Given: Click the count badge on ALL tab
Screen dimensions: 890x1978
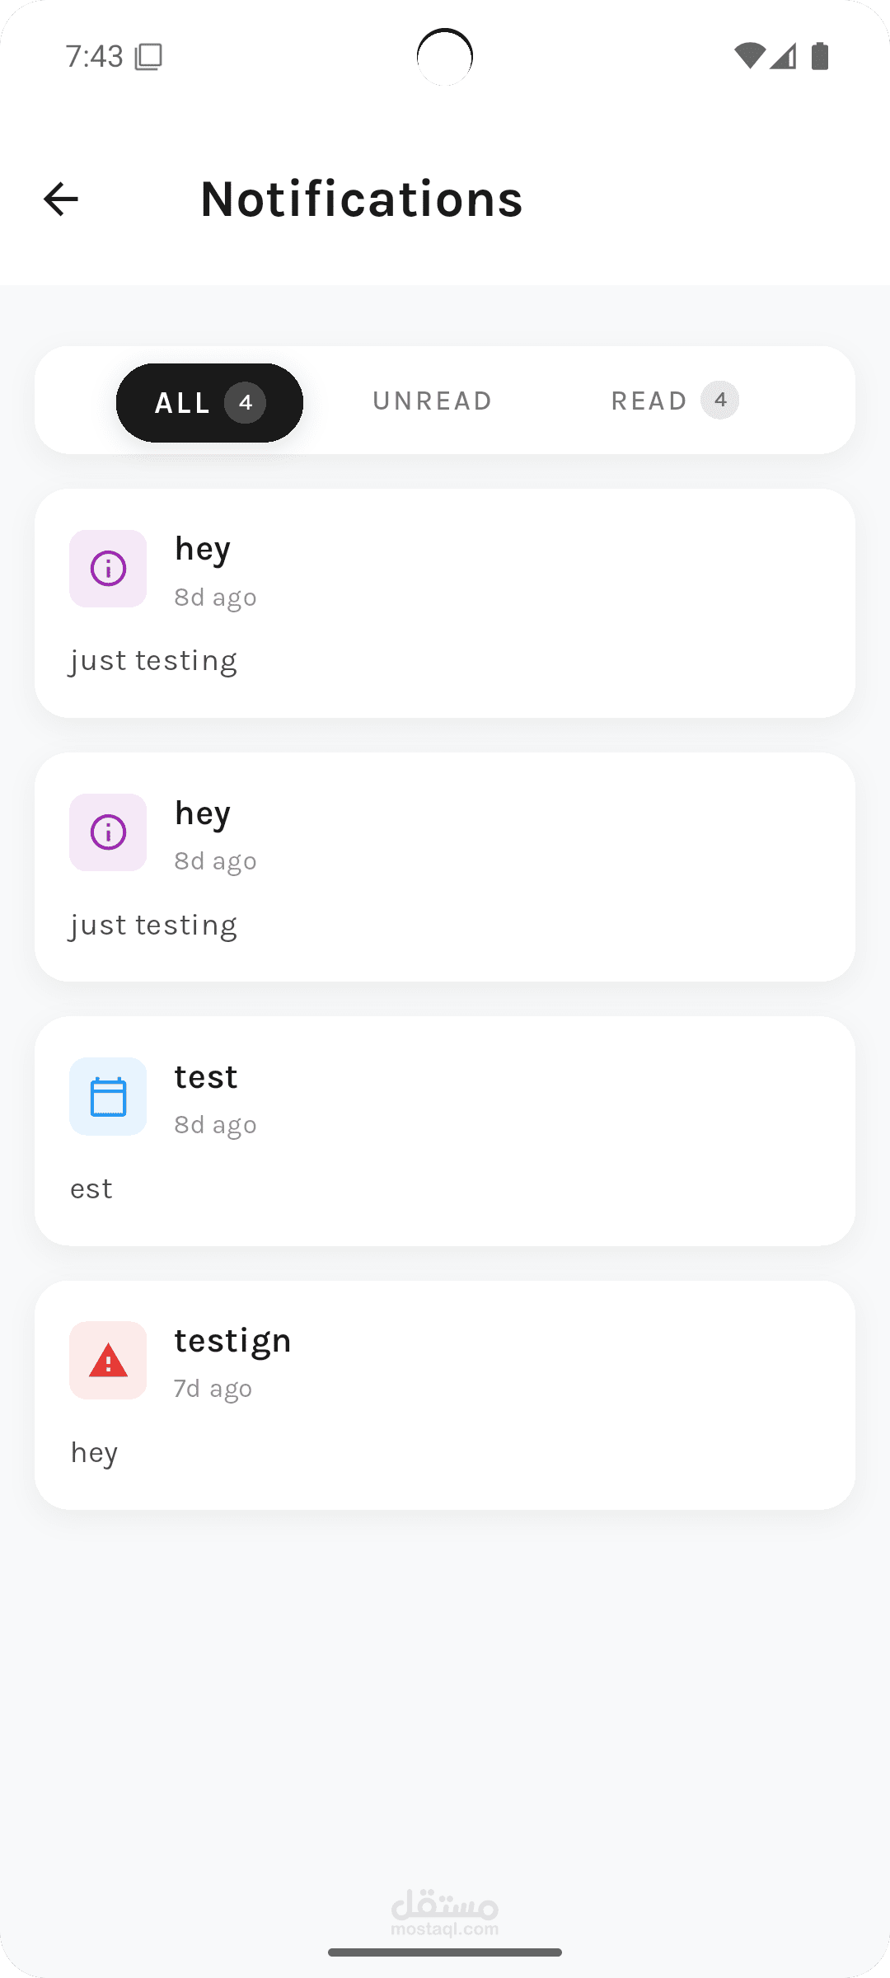Looking at the screenshot, I should (x=246, y=403).
